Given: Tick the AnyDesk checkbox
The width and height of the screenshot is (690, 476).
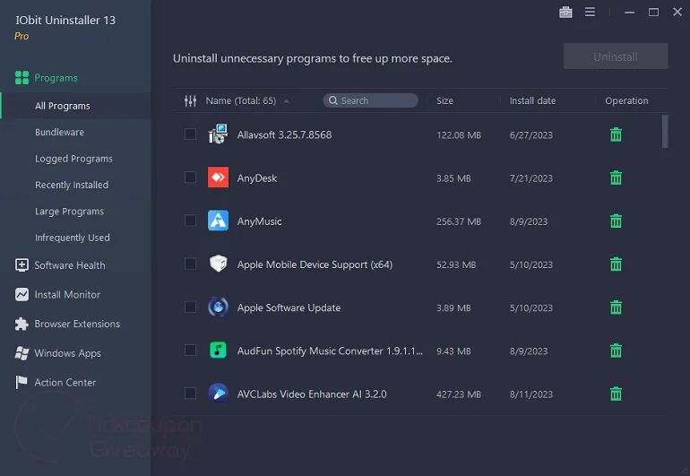Looking at the screenshot, I should pyautogui.click(x=190, y=177).
